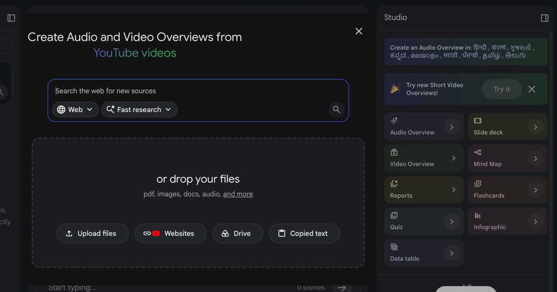557x292 pixels.
Task: Add a source from Websites
Action: pyautogui.click(x=170, y=234)
